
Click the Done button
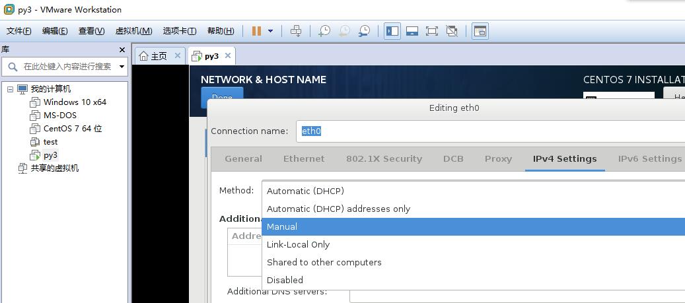222,97
